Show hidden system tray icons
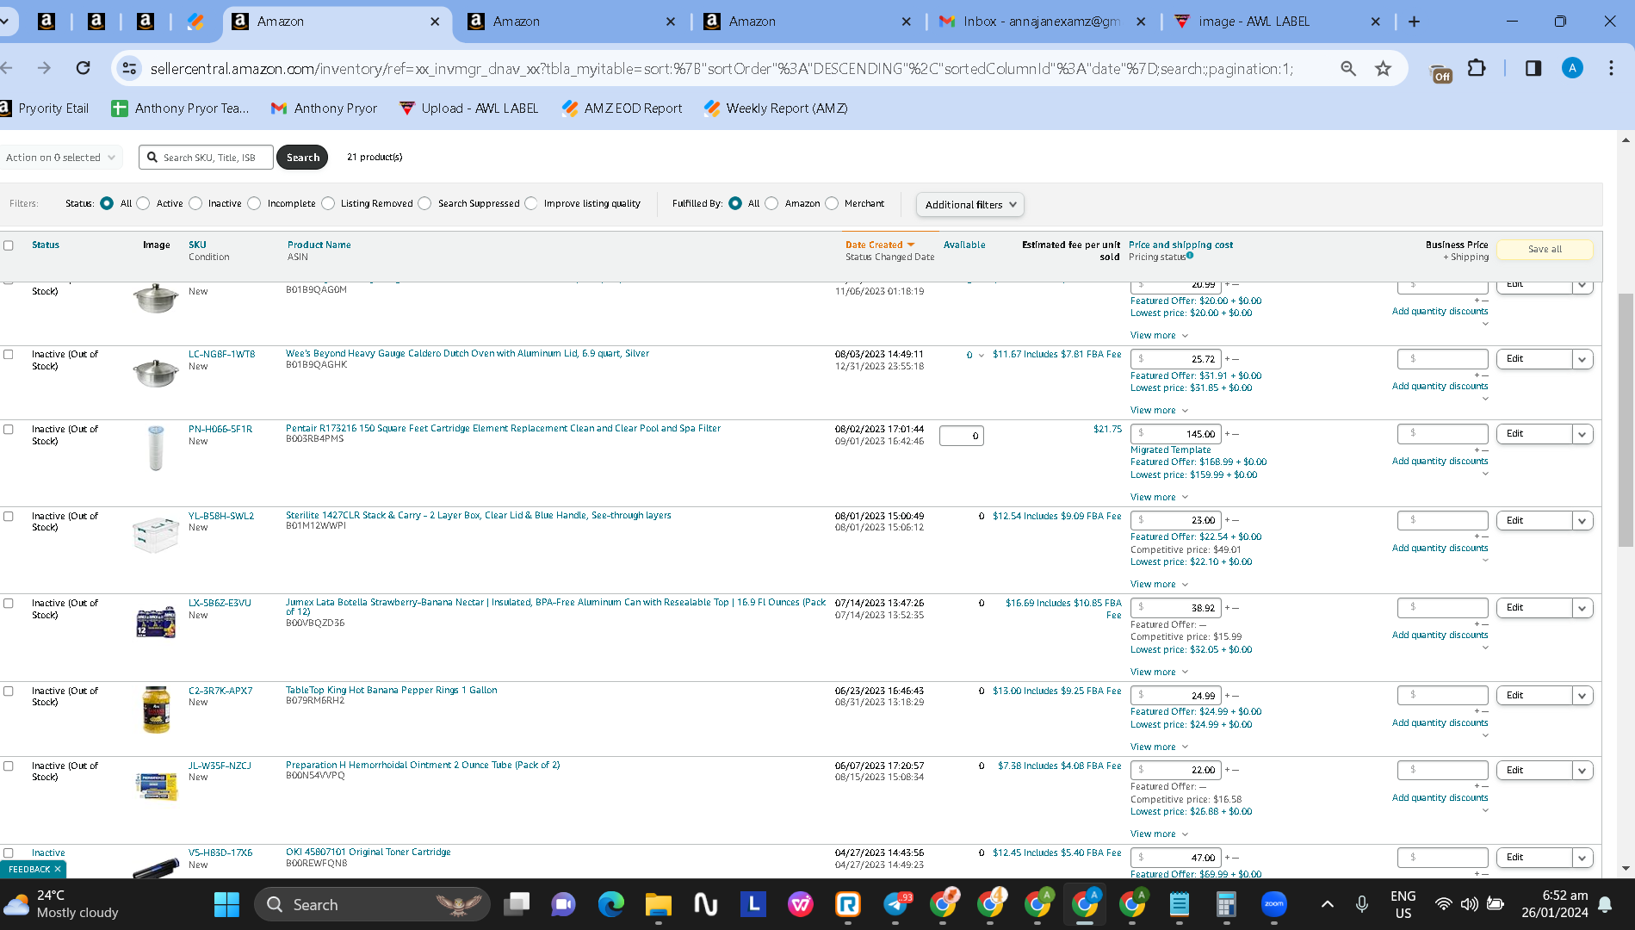This screenshot has width=1635, height=930. pos(1327,904)
